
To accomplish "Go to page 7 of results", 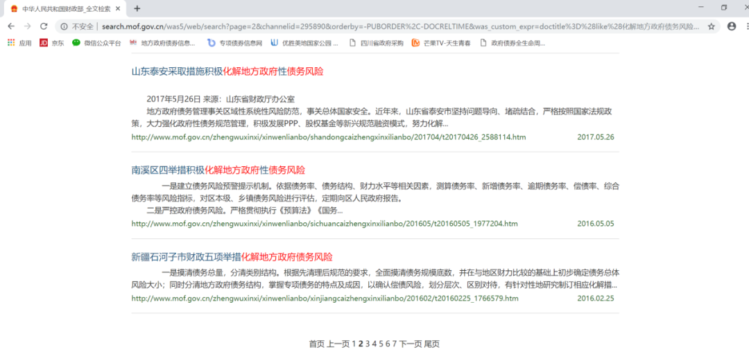I will click(395, 344).
